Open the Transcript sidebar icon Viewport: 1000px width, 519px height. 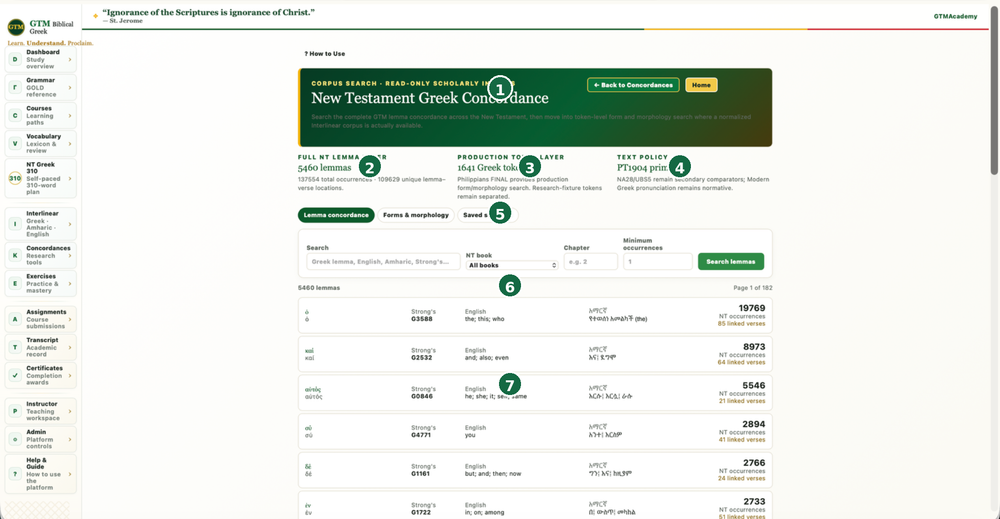(15, 347)
